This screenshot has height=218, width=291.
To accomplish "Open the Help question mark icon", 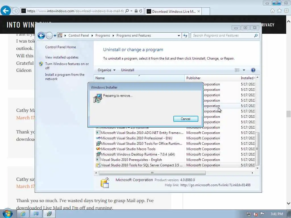I will 253,70.
